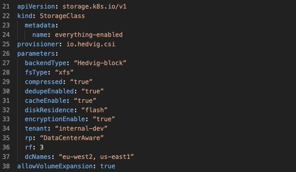This screenshot has width=296, height=172.
Task: Click the "DataCenterAware" rp value
Action: (x=72, y=138)
